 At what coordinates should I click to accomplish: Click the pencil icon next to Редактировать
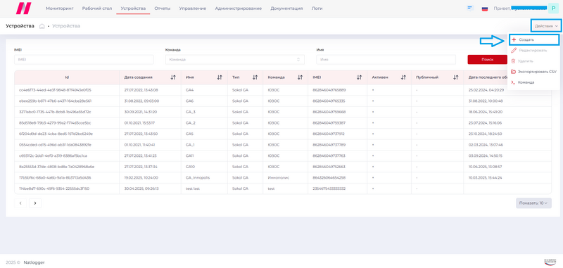pyautogui.click(x=514, y=51)
